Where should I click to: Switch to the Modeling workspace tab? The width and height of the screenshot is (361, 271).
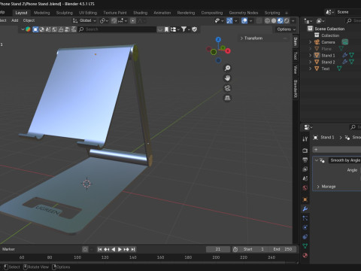pyautogui.click(x=42, y=13)
